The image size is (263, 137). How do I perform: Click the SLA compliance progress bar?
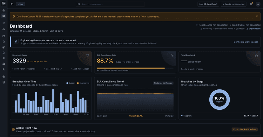[x=135, y=68]
